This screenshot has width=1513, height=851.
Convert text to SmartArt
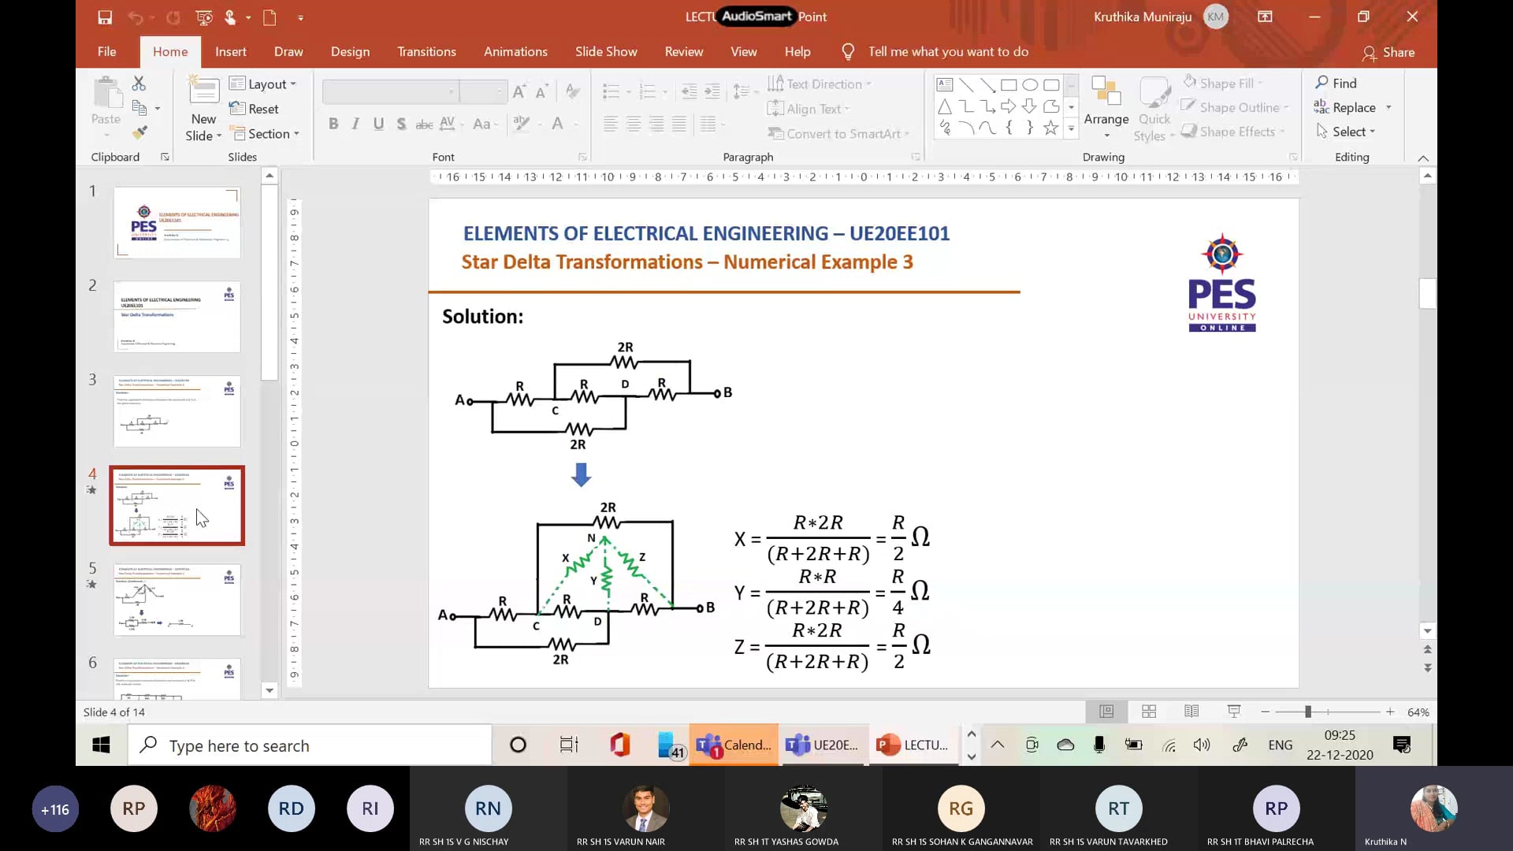tap(838, 134)
